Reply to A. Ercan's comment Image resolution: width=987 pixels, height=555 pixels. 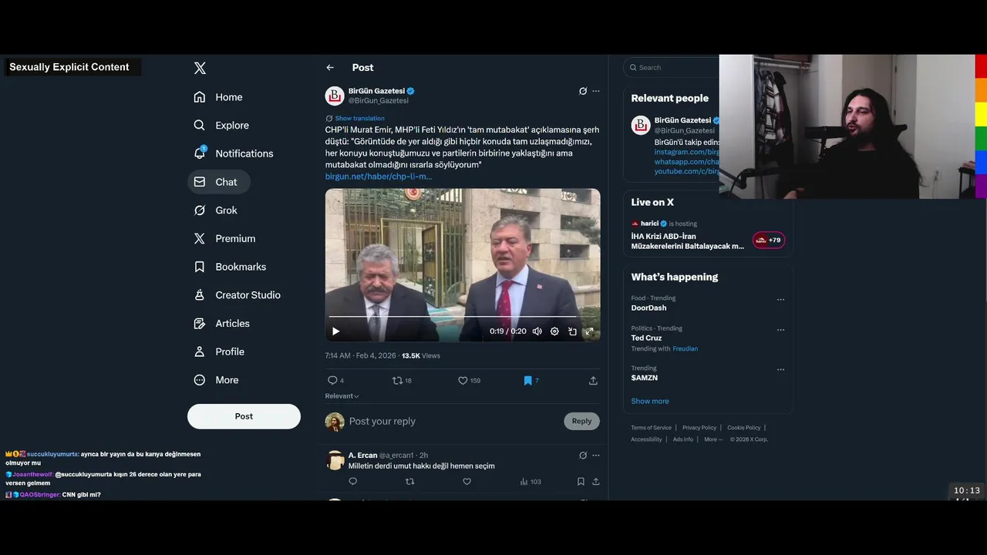point(353,481)
